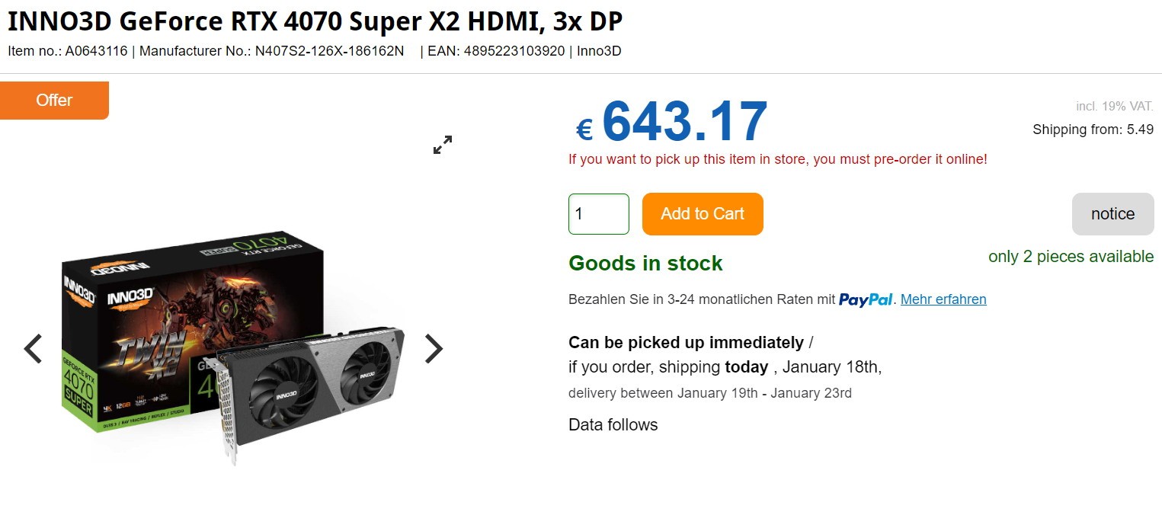Click the PayPal logo
1162x531 pixels.
tap(866, 300)
